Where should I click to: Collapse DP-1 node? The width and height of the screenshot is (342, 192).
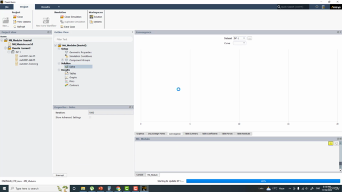click(x=9, y=52)
